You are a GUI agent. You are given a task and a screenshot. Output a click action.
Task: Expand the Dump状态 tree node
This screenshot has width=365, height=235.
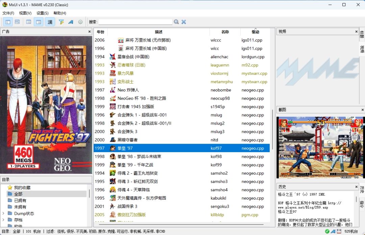[x=3, y=213]
